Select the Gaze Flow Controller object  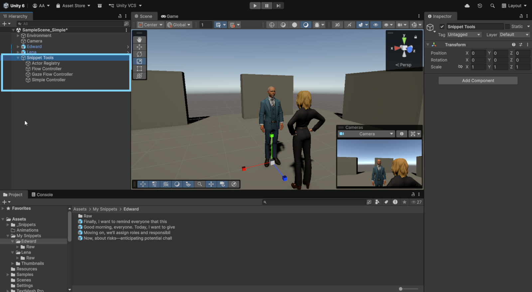[x=52, y=74]
